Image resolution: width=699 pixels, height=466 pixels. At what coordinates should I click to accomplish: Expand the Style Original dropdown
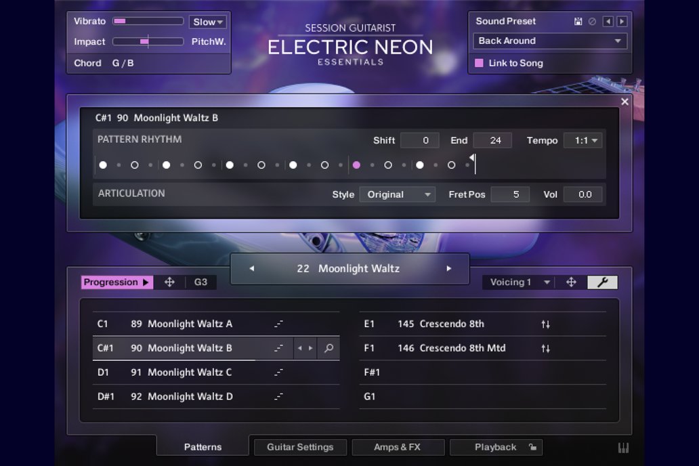coord(397,194)
